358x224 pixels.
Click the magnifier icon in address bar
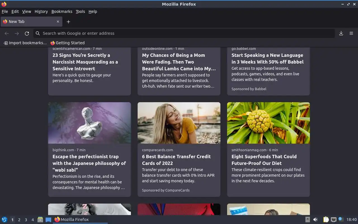click(38, 33)
